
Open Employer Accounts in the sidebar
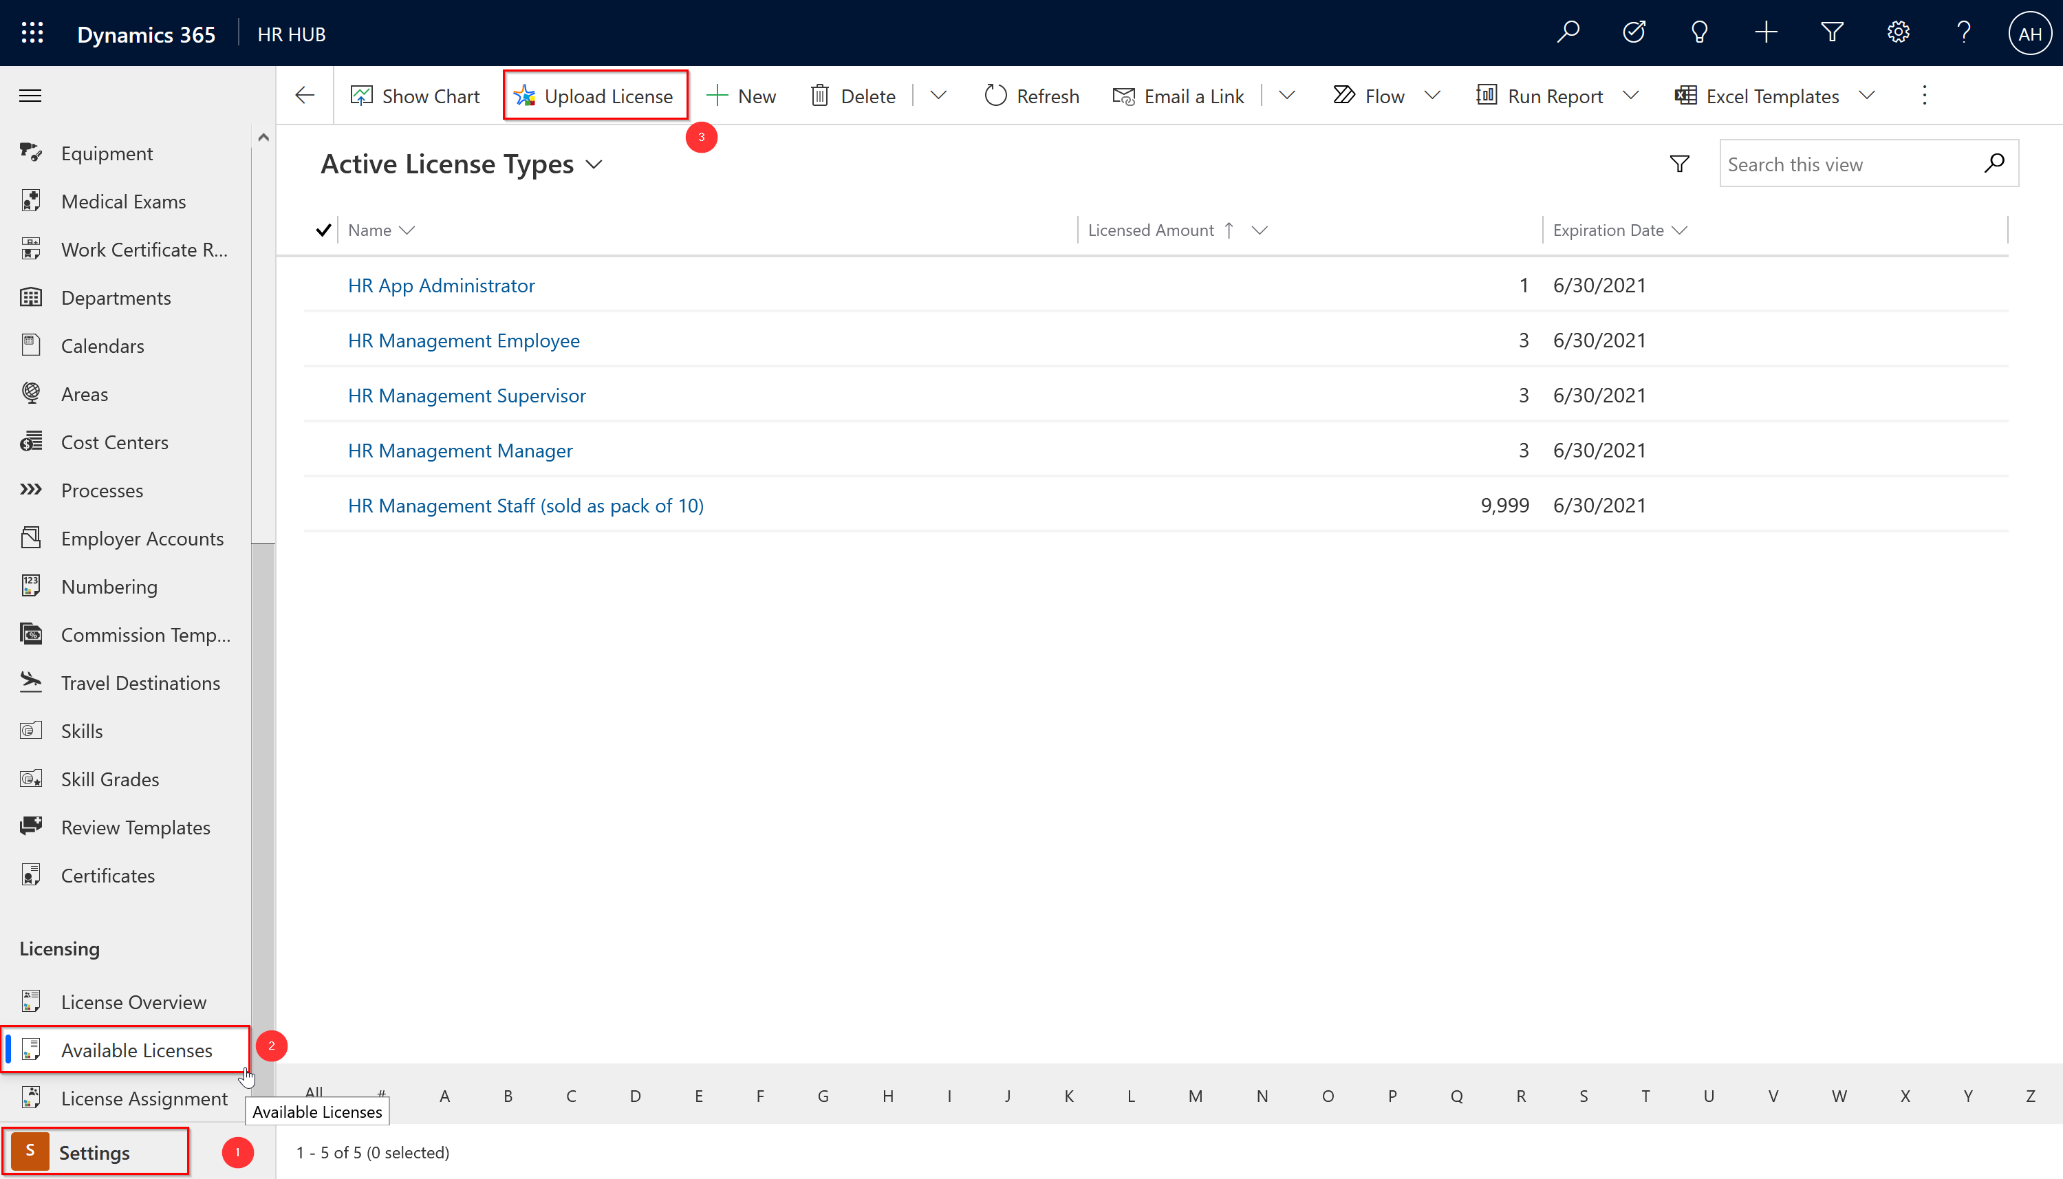(x=125, y=539)
